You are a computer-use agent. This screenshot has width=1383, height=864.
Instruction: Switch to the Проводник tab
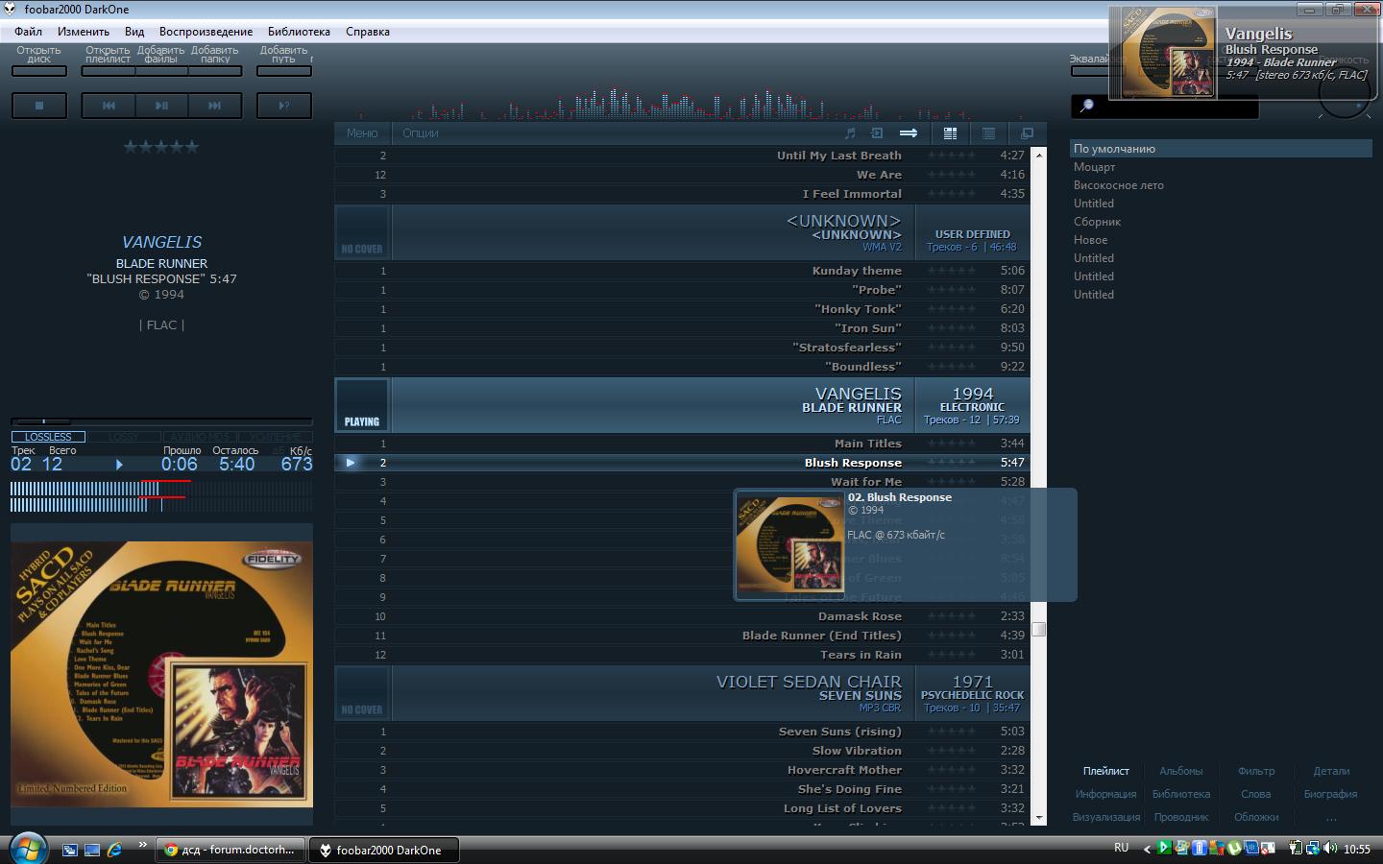click(x=1181, y=817)
